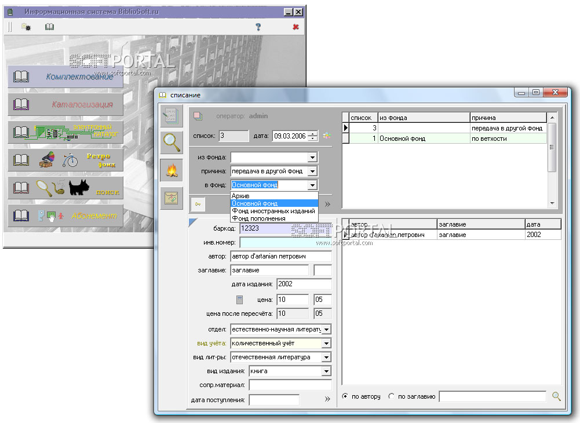The width and height of the screenshot is (580, 423).
Task: Click the 'заглавие' column header in lower table
Action: pyautogui.click(x=481, y=224)
